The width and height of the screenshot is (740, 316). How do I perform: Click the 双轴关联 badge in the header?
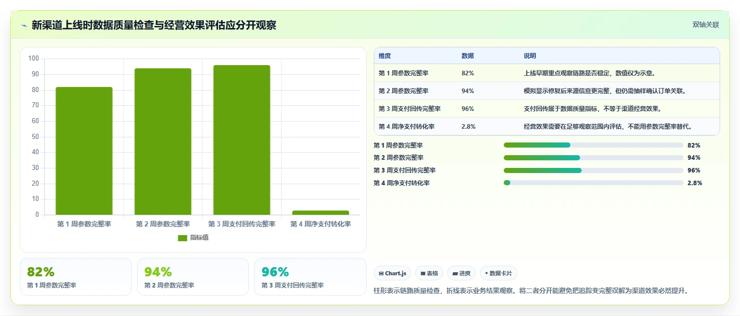(x=705, y=24)
